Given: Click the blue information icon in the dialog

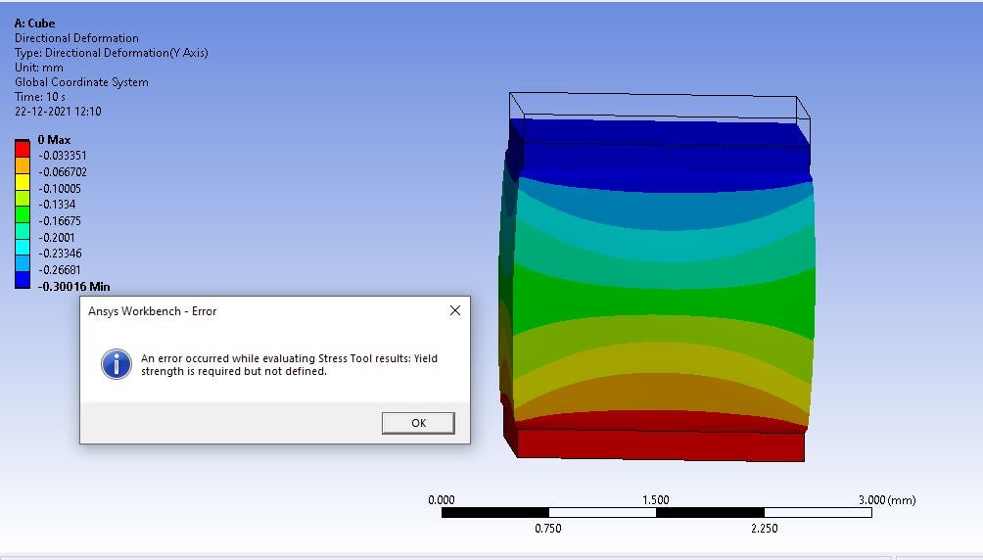Looking at the screenshot, I should (117, 364).
